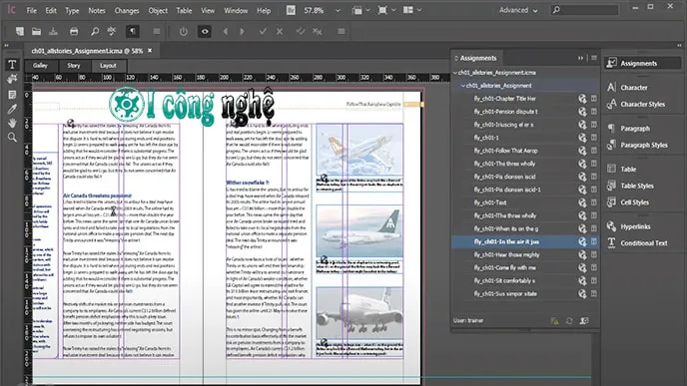This screenshot has height=386, width=687.
Task: Open the Assignments panel flyout menu
Action: tap(594, 58)
